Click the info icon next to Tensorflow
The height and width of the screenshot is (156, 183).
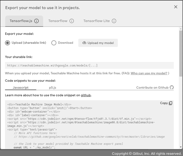[x=72, y=21]
